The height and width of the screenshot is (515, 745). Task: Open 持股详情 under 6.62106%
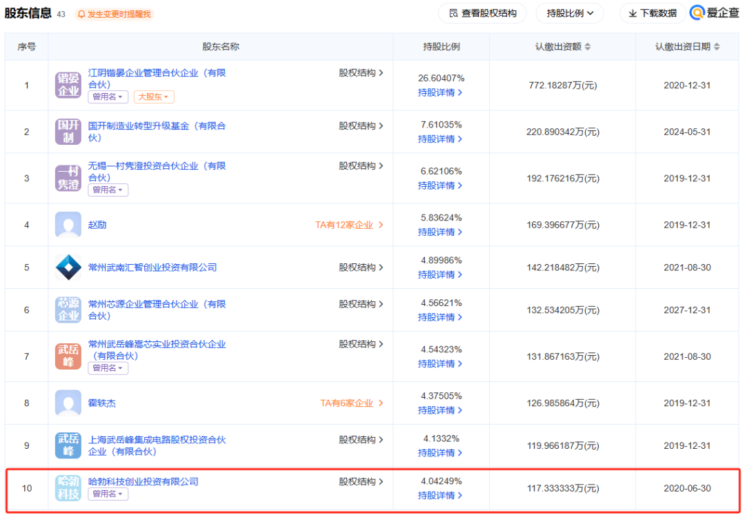tap(440, 185)
